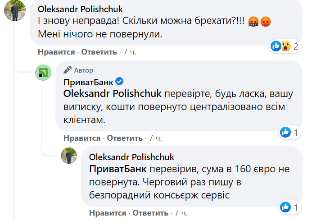Click like reaction count on PrivatBank reply

point(289,132)
